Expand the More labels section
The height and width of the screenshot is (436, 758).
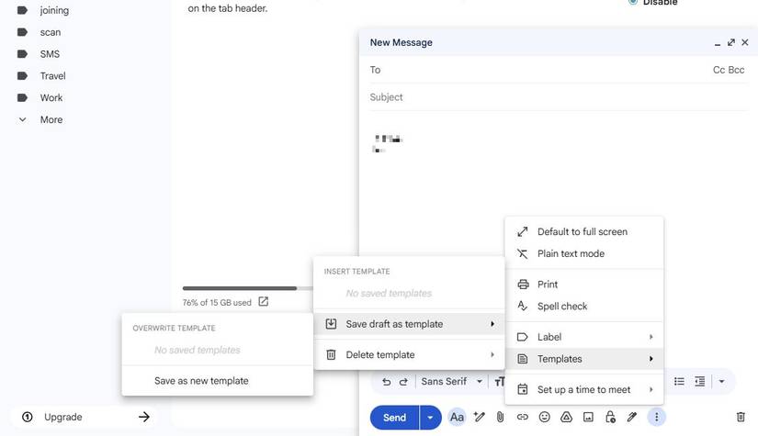tap(51, 119)
